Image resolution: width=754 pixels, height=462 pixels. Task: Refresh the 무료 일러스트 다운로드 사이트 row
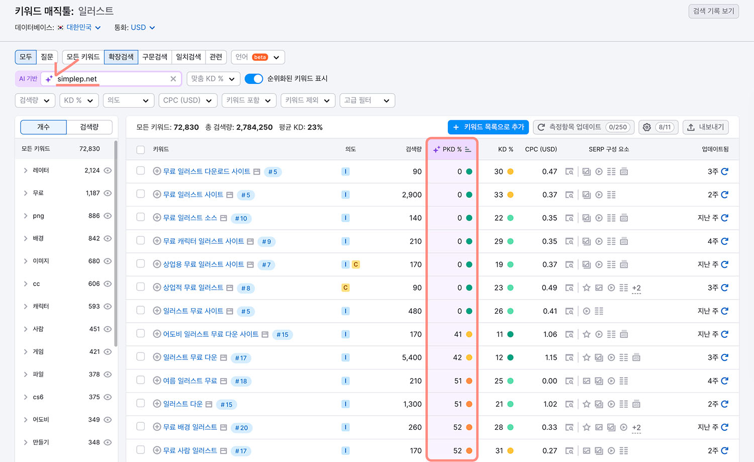(x=724, y=171)
